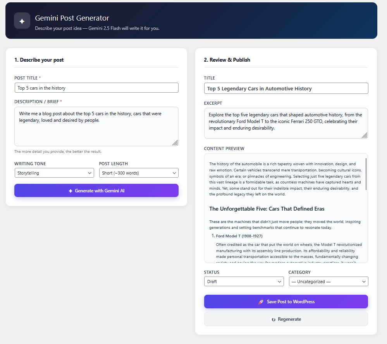Click inside the Post Title input
Image resolution: width=387 pixels, height=344 pixels.
[96, 88]
